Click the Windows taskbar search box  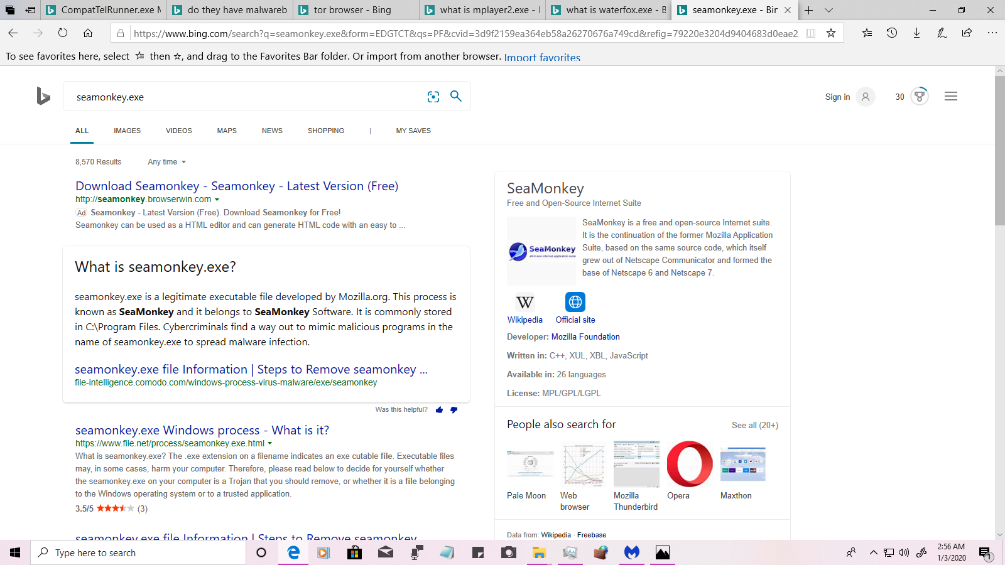tap(138, 552)
